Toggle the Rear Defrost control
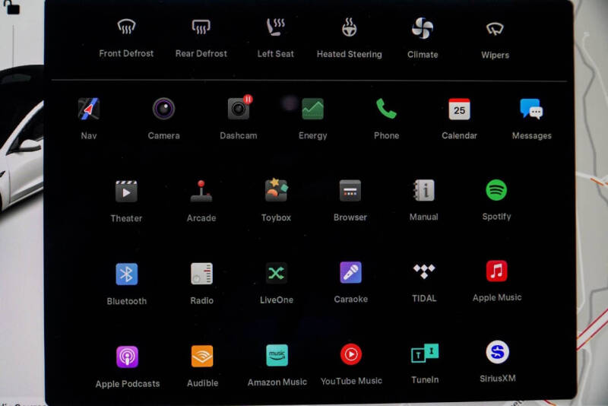Image resolution: width=608 pixels, height=406 pixels. point(201,29)
